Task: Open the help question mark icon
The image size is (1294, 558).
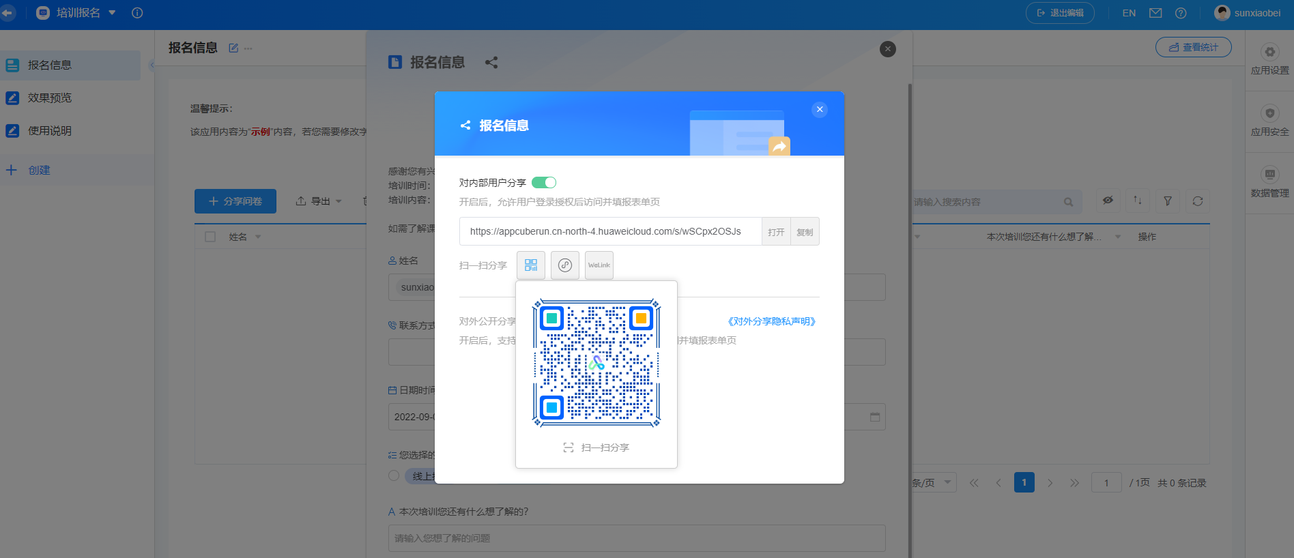Action: pos(1181,13)
